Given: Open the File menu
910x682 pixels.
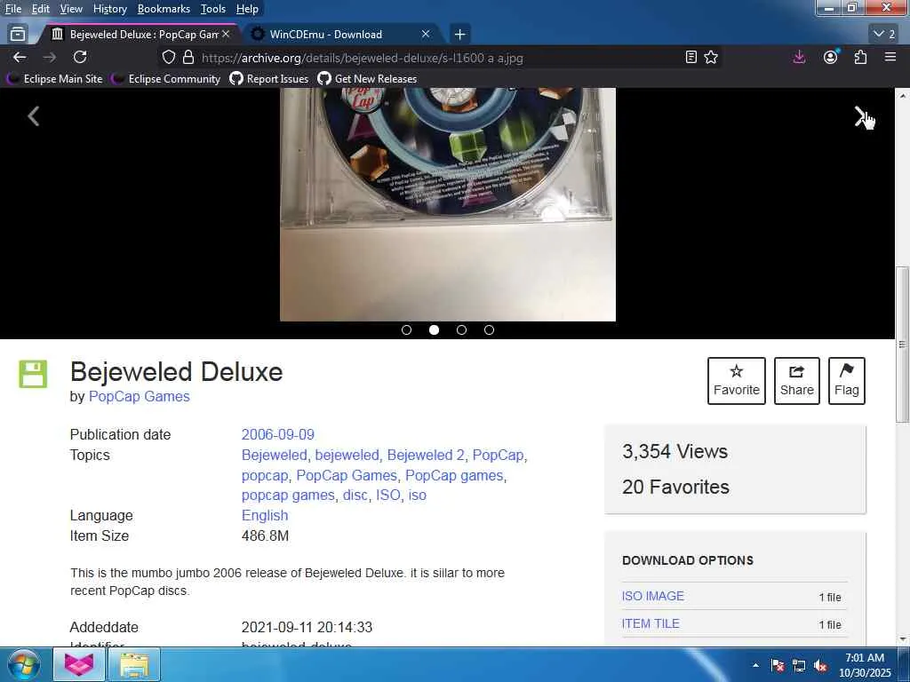Looking at the screenshot, I should click(x=12, y=9).
